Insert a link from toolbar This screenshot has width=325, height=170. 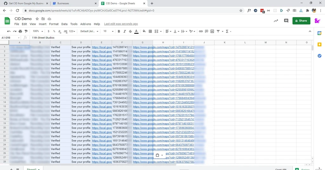pyautogui.click(x=201, y=31)
